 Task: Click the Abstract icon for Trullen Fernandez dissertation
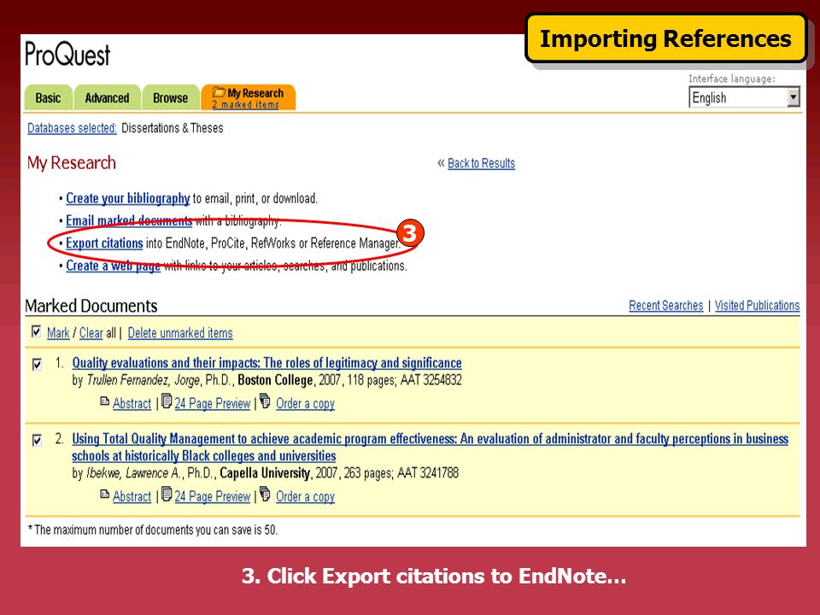(x=104, y=401)
